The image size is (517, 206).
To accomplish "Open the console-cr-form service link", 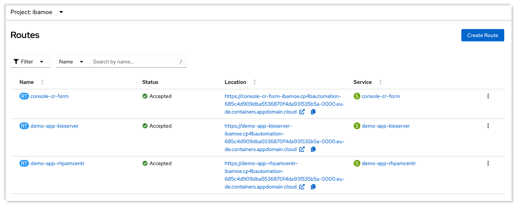I will 381,96.
